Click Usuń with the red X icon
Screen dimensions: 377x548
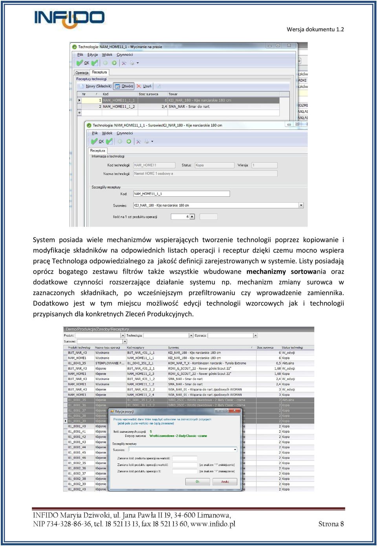click(x=144, y=86)
